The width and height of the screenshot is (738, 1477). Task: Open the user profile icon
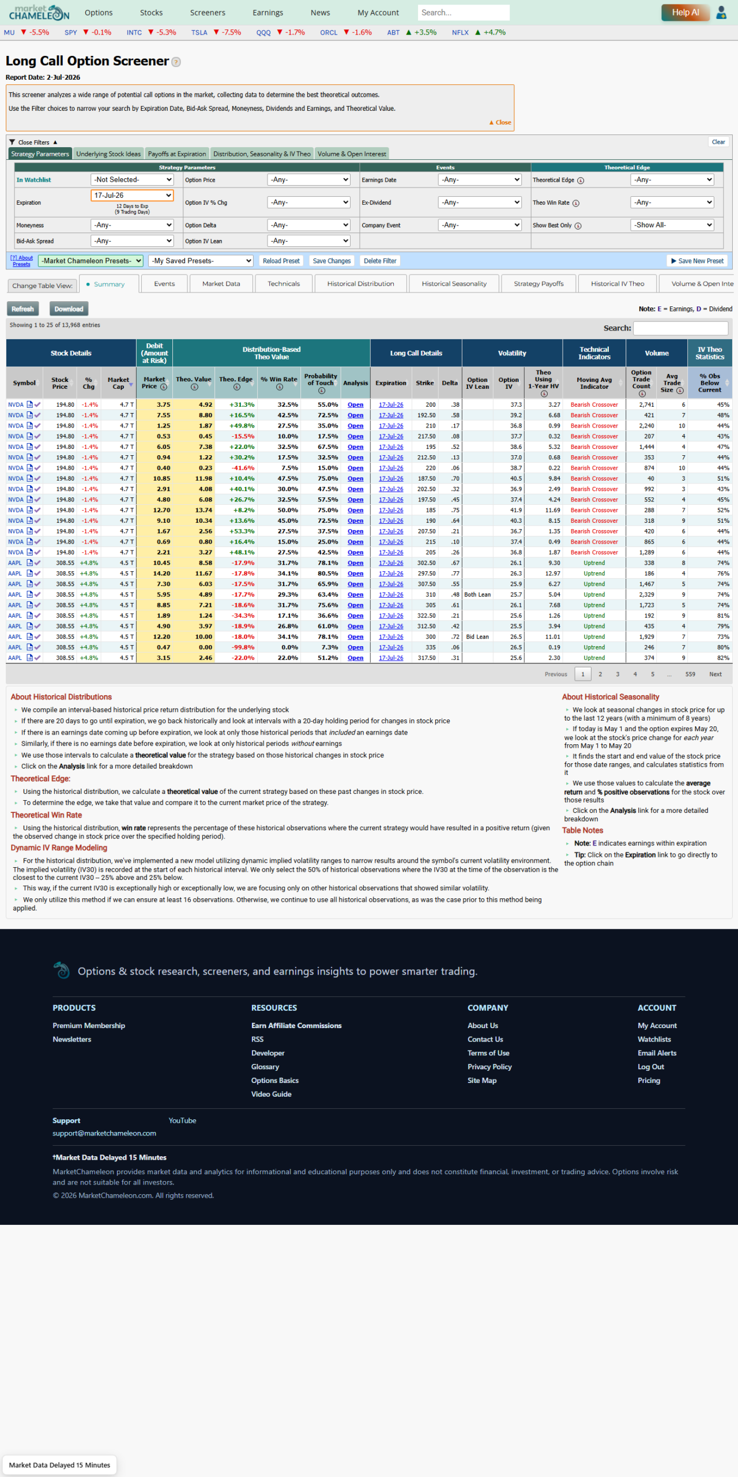pyautogui.click(x=721, y=12)
